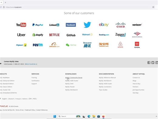Click the Bank of America logo
Image resolution: width=158 pixels, height=119 pixels.
[137, 34]
